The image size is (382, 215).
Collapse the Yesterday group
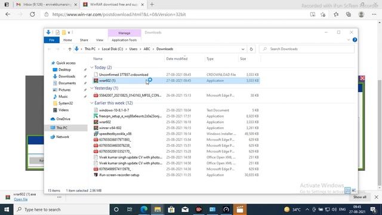92,88
